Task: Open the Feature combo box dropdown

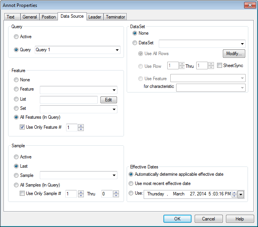Action: click(114, 90)
